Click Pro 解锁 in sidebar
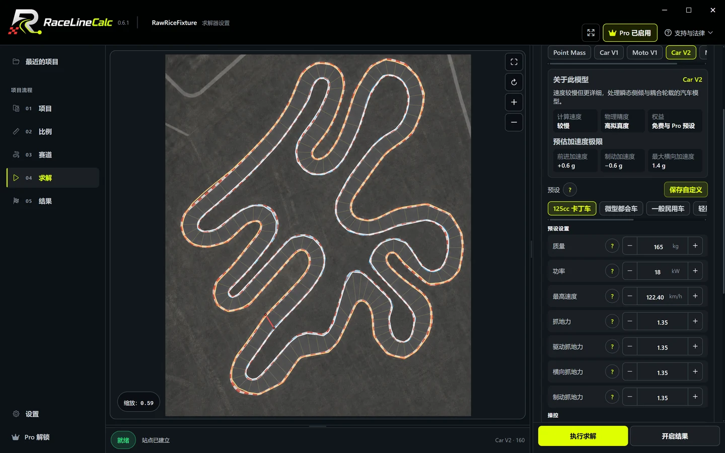The width and height of the screenshot is (725, 453). click(53, 437)
